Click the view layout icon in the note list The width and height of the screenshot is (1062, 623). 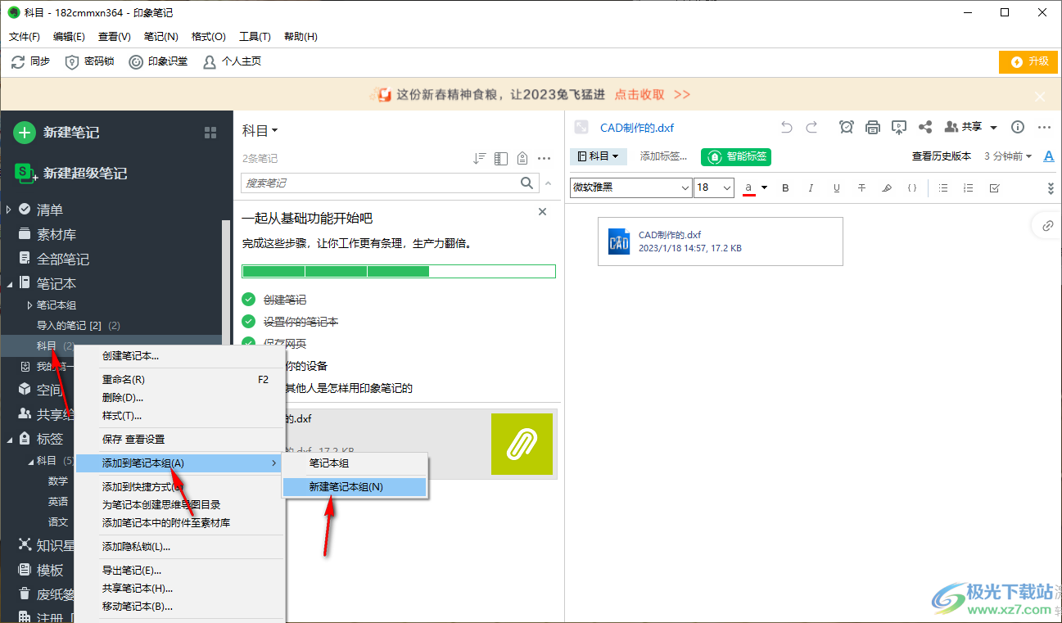501,159
